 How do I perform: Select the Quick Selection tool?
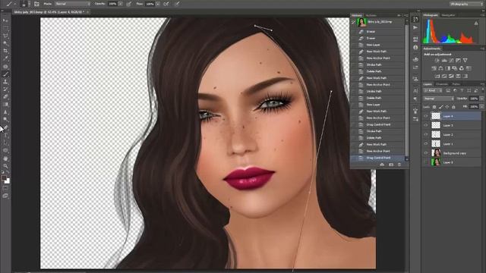(5, 43)
